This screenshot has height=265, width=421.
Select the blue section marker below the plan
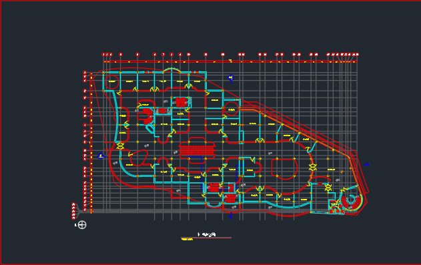coord(230,216)
